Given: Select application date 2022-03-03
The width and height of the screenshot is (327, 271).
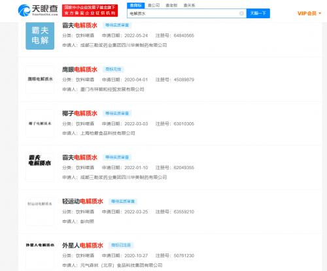Looking at the screenshot, I should 136,123.
